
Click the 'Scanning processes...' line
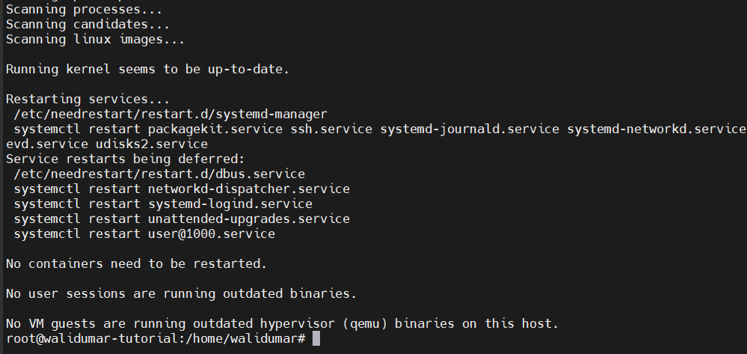tap(84, 10)
